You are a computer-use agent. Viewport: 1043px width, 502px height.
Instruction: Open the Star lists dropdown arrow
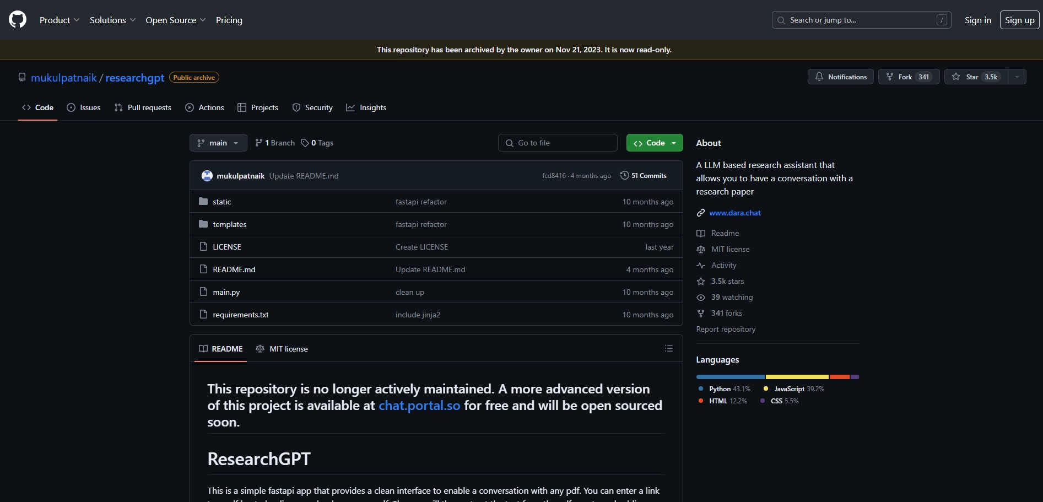point(1017,77)
